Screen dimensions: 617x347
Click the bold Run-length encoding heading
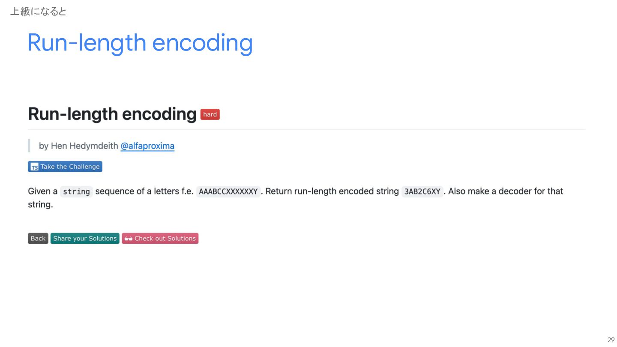(x=112, y=114)
